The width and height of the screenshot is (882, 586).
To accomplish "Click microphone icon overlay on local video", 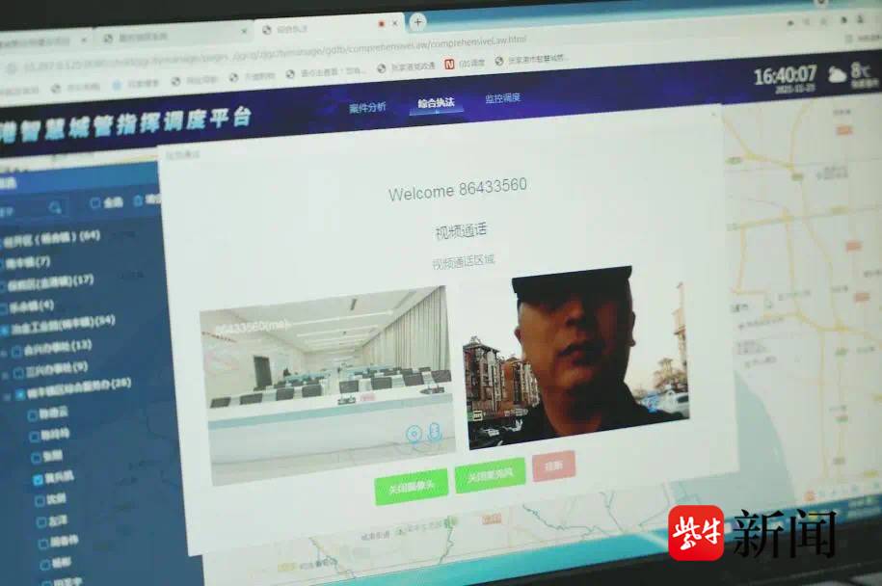I will (x=434, y=432).
